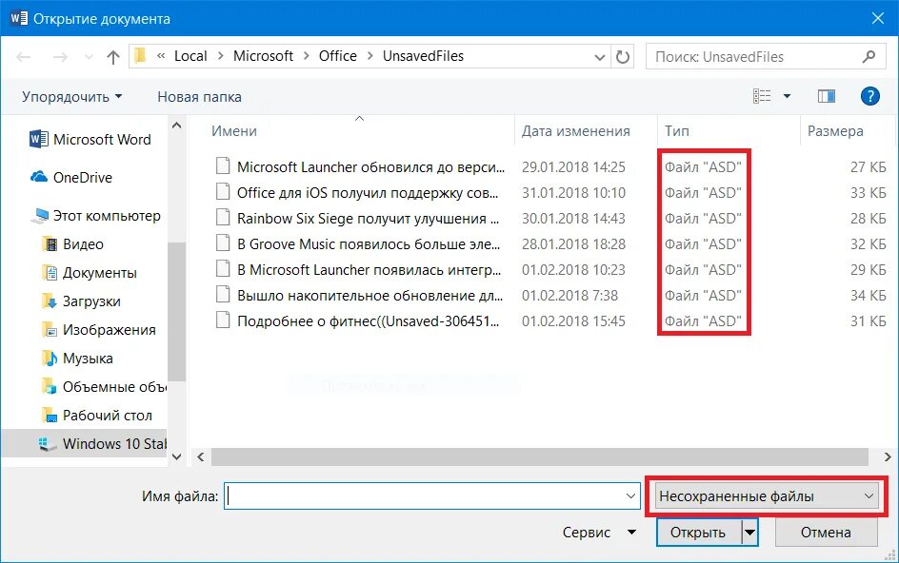
Task: Toggle the preview pane icon
Action: coord(827,96)
